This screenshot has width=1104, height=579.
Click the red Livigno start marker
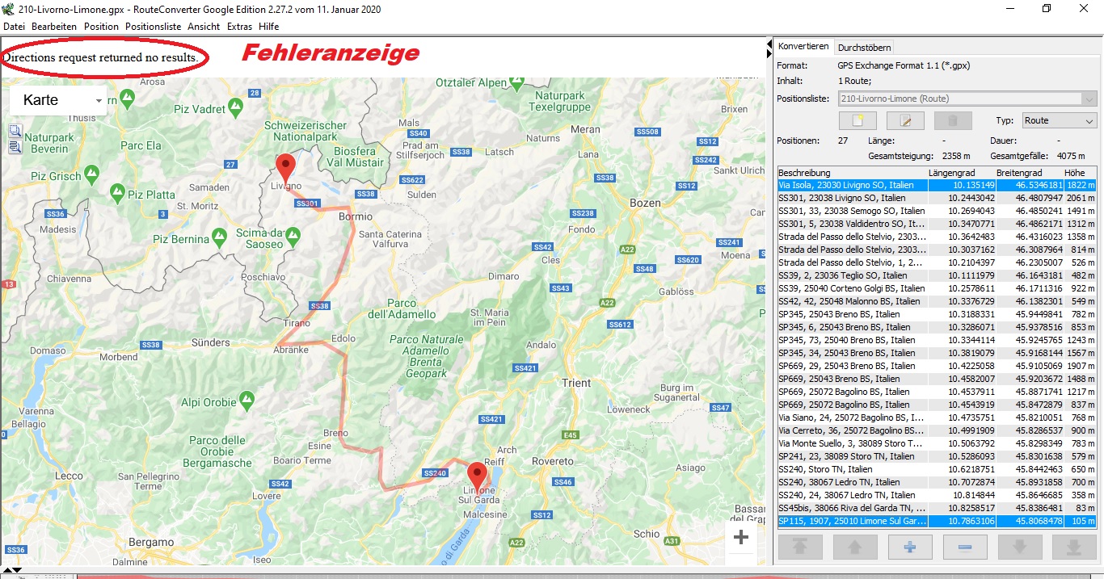coord(284,168)
